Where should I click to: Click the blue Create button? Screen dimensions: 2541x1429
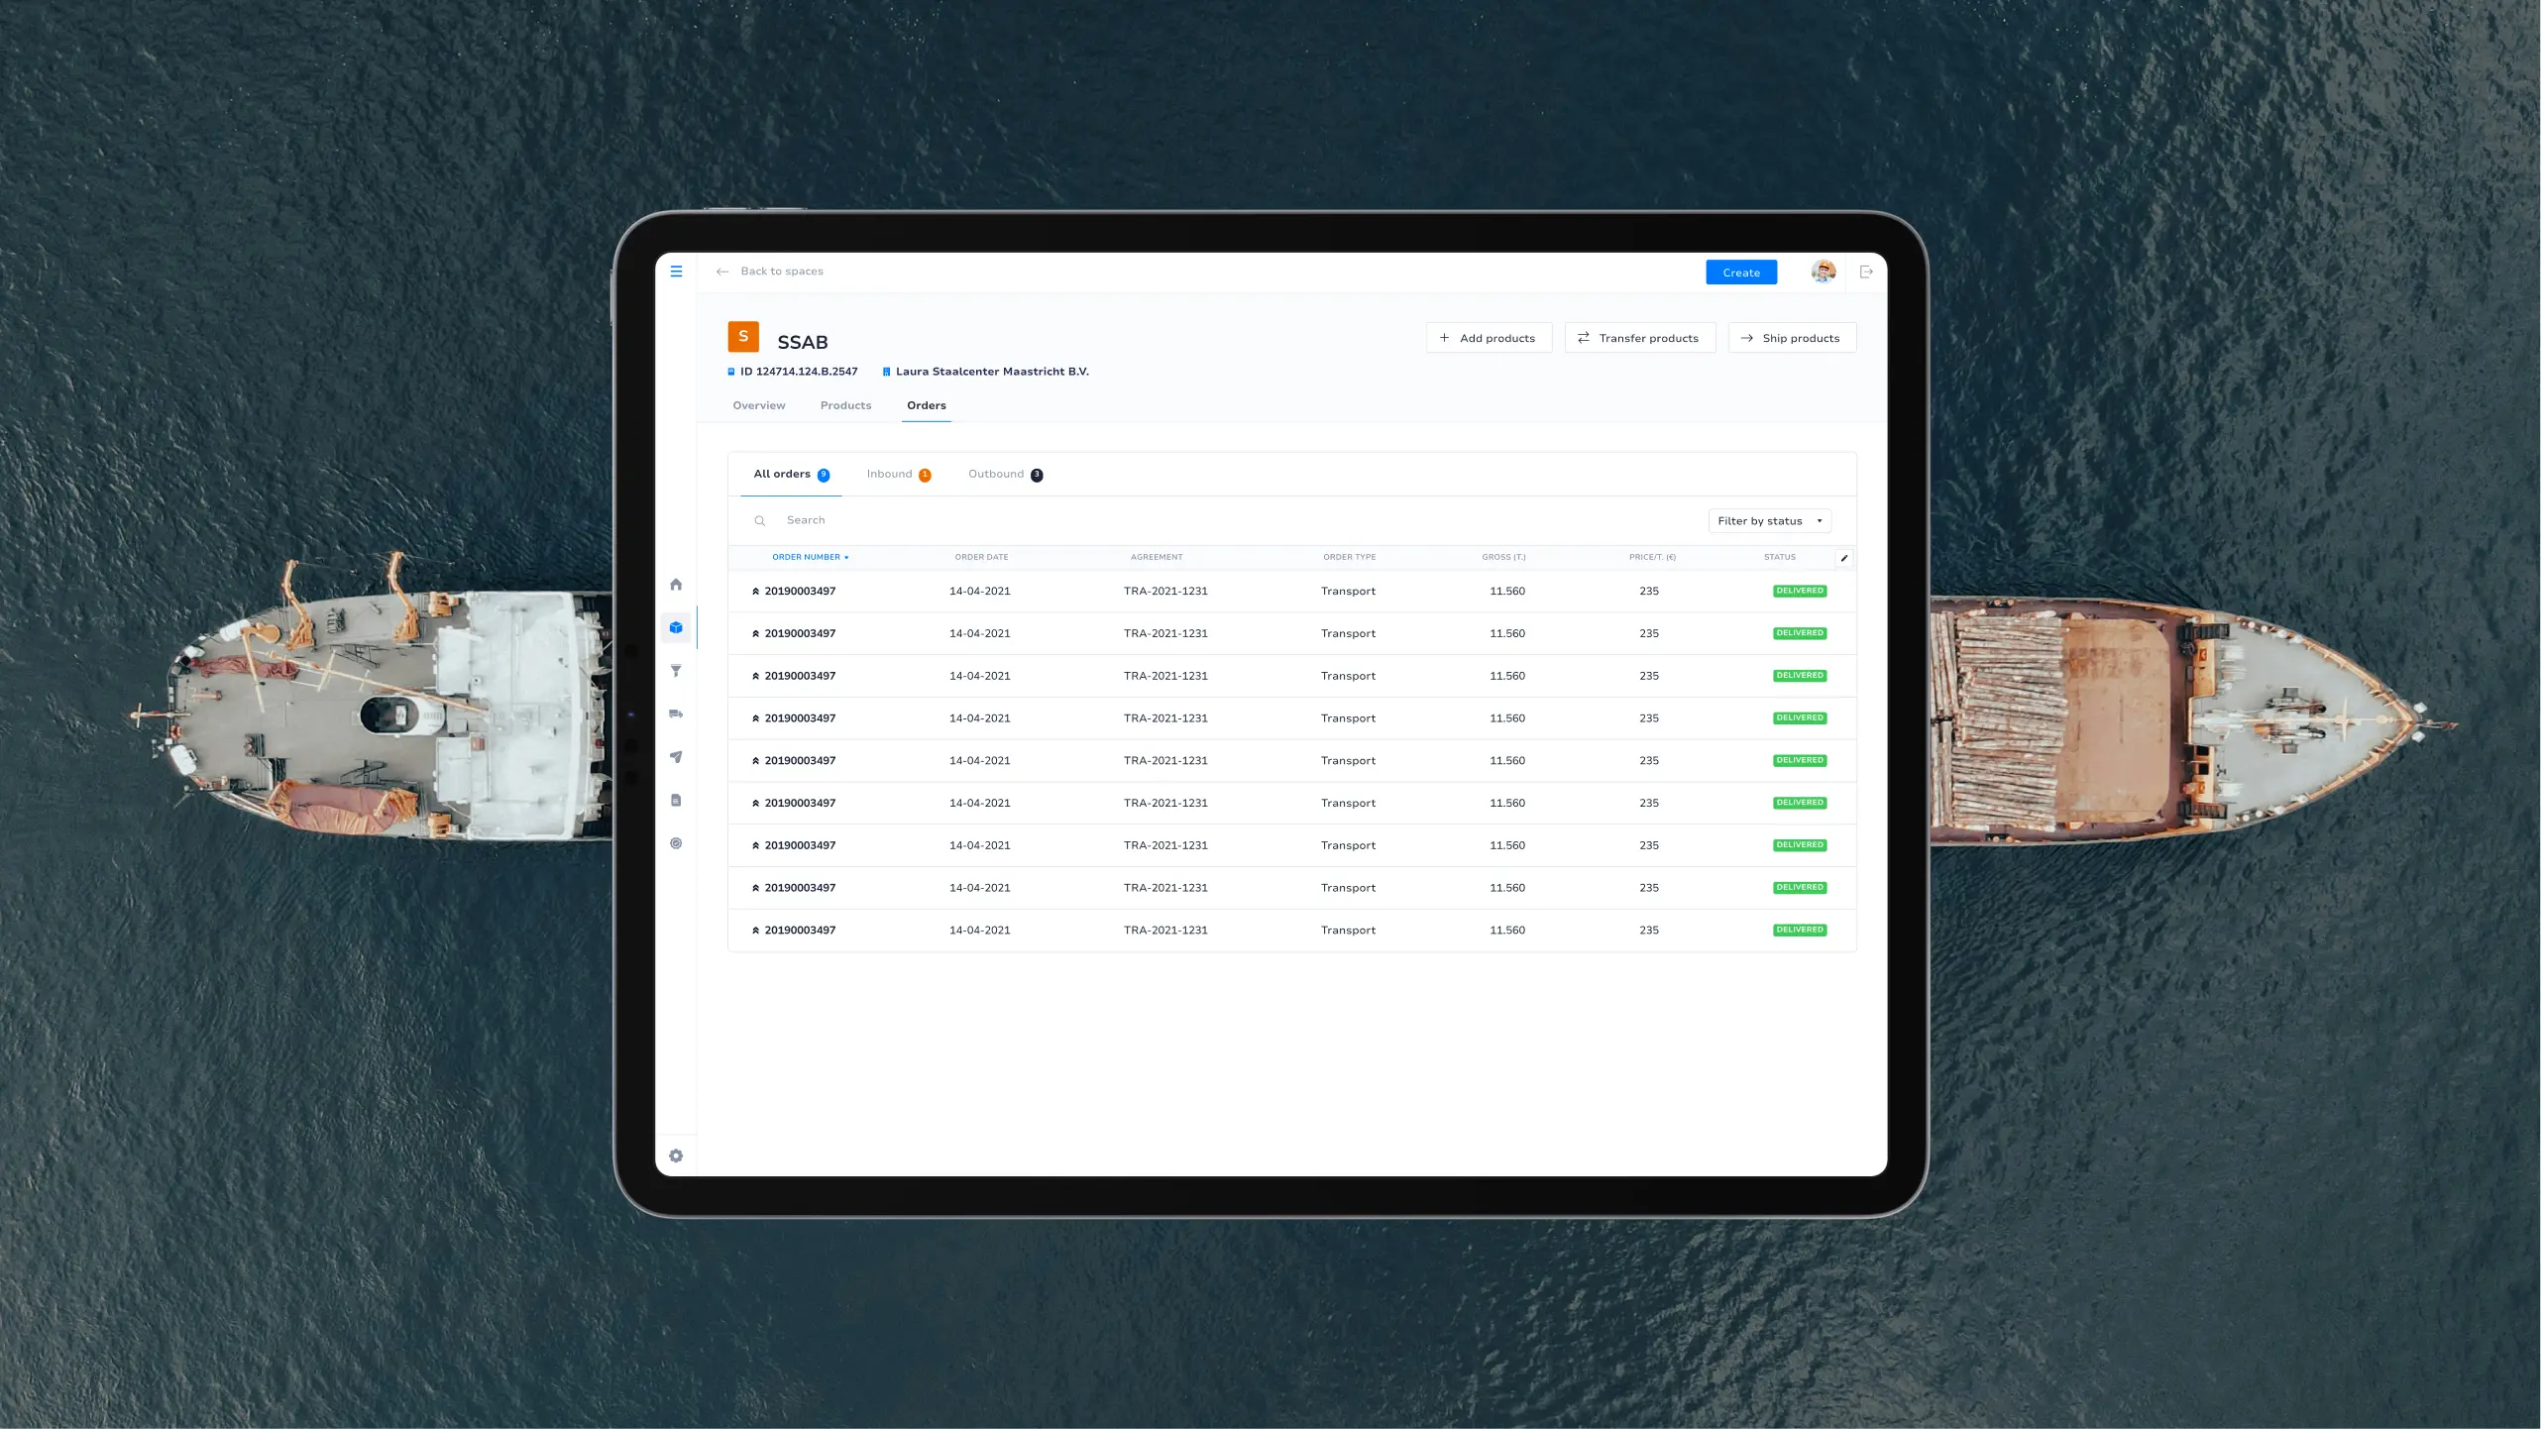pyautogui.click(x=1740, y=273)
